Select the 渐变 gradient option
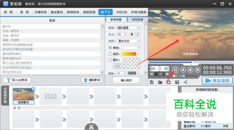234x130 pixels. pyautogui.click(x=110, y=54)
